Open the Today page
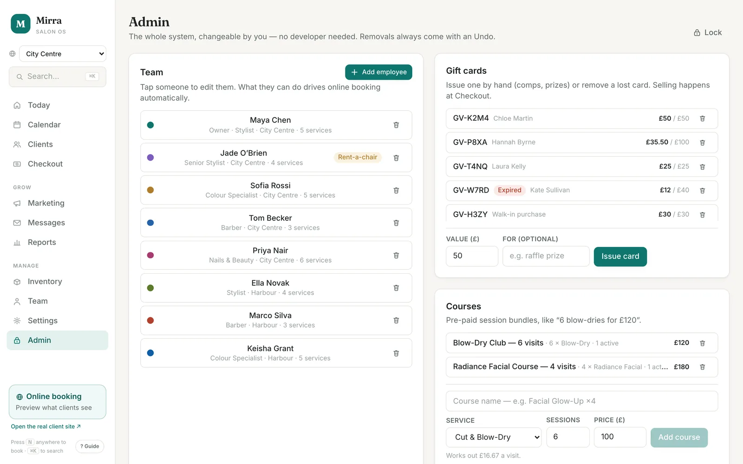 (58, 105)
